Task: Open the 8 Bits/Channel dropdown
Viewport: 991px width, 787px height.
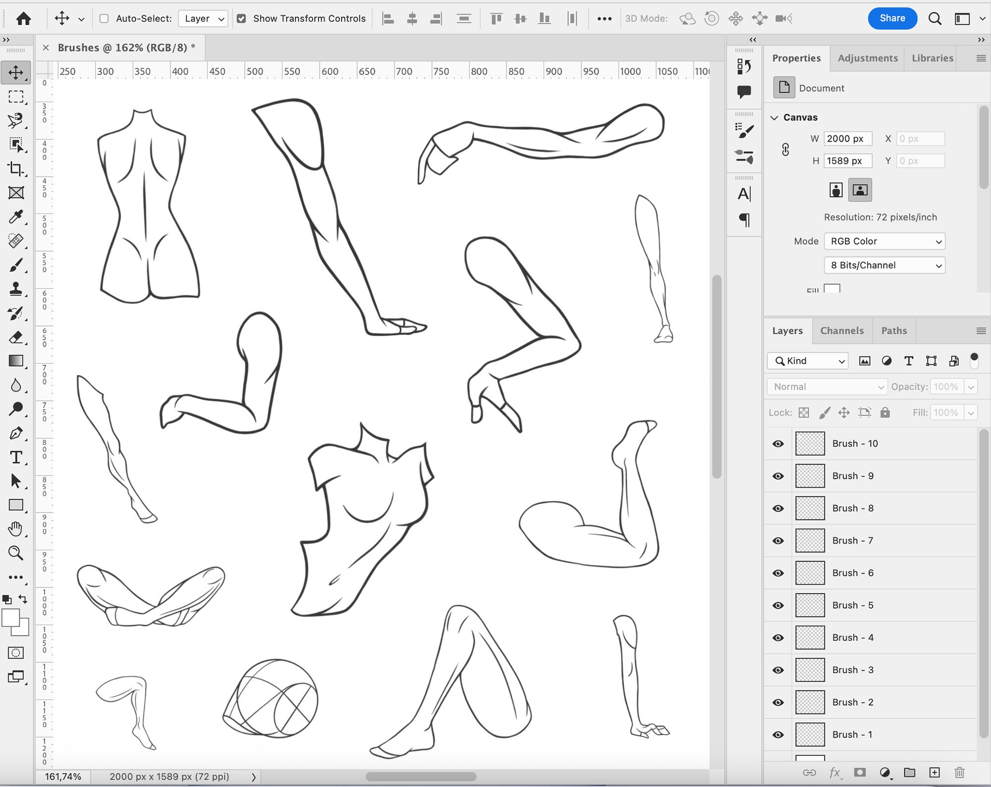Action: pyautogui.click(x=884, y=265)
